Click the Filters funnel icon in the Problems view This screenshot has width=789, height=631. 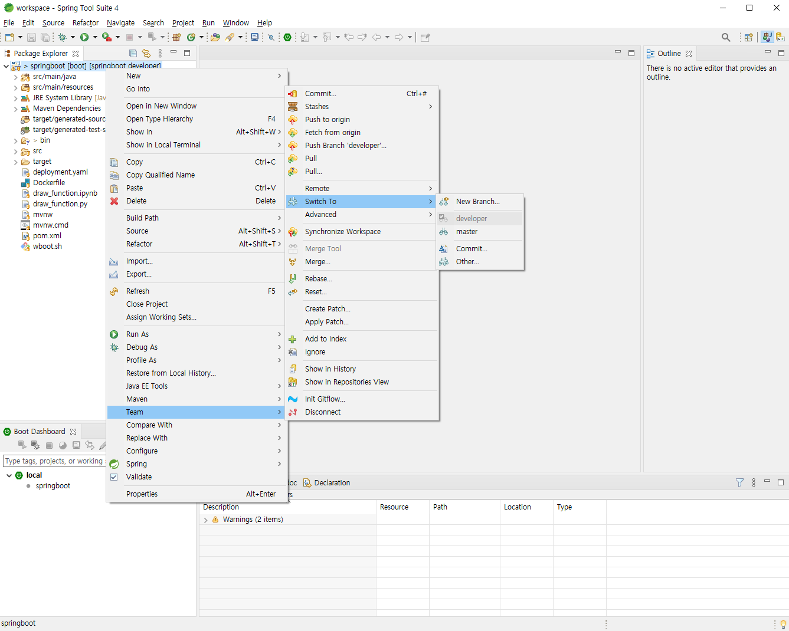pos(739,482)
